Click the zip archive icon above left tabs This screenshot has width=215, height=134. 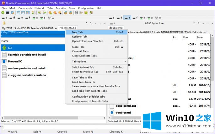click(4, 23)
